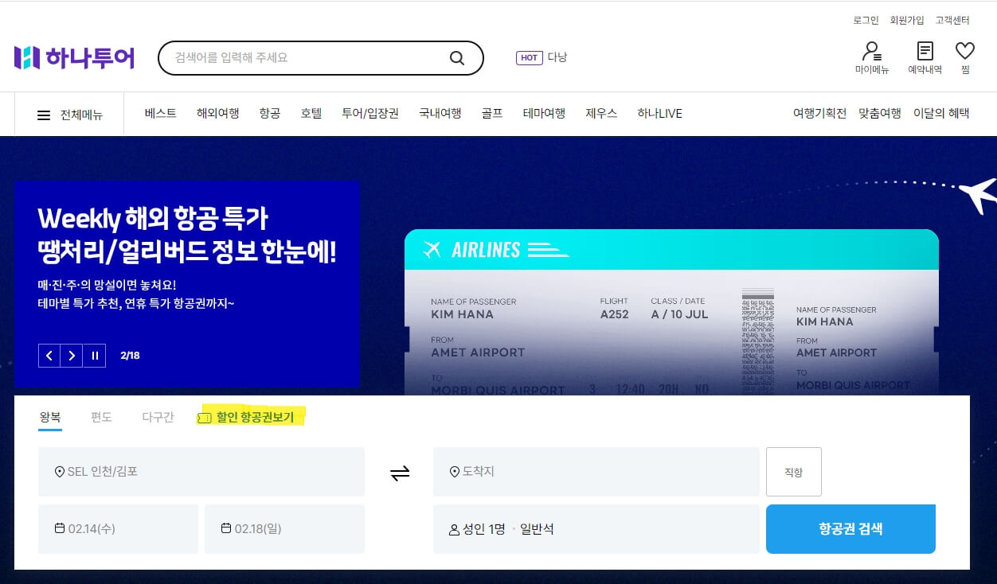997x584 pixels.
Task: Open the 해외여행 menu item
Action: [x=218, y=113]
